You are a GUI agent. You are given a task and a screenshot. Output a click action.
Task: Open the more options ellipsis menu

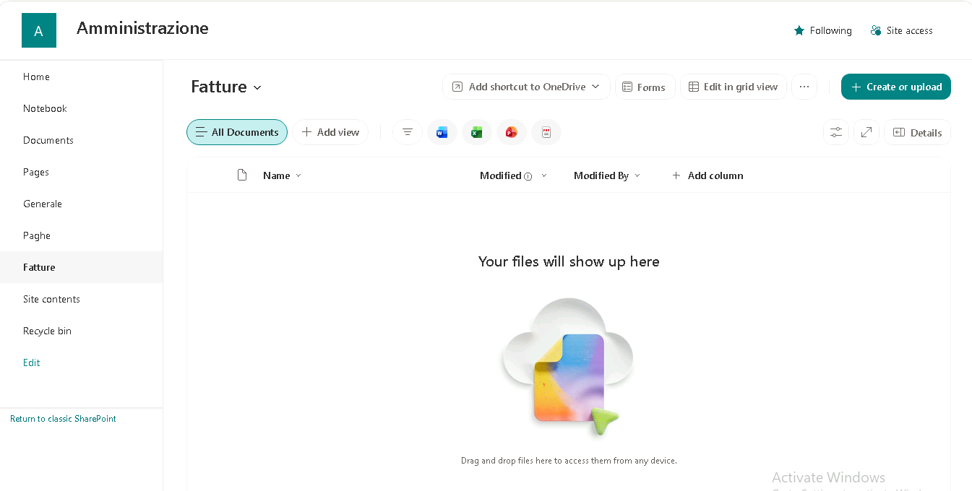coord(804,87)
